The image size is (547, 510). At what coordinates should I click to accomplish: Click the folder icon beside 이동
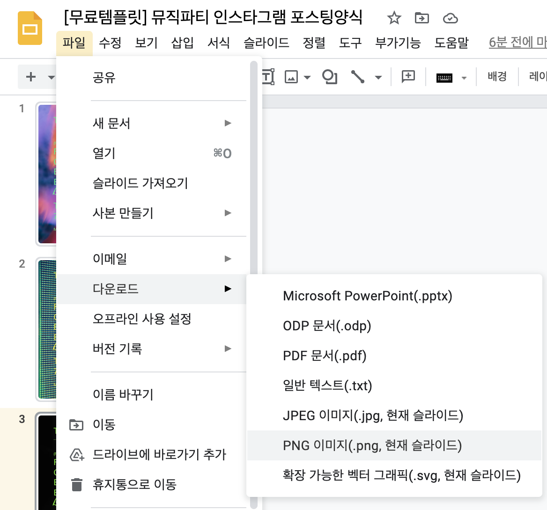pyautogui.click(x=76, y=424)
